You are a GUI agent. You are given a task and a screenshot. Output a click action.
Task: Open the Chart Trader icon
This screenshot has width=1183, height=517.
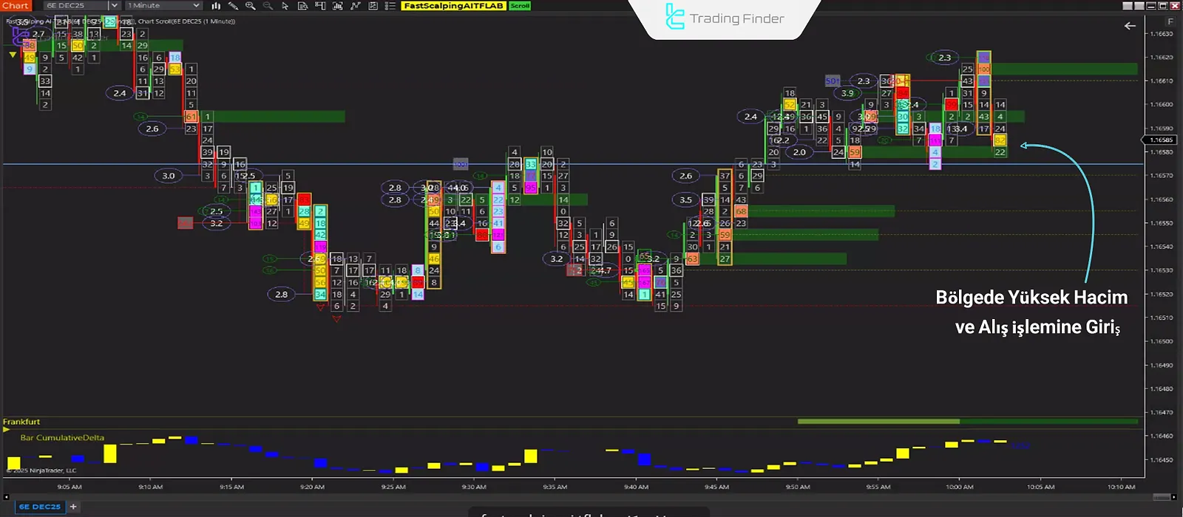320,6
